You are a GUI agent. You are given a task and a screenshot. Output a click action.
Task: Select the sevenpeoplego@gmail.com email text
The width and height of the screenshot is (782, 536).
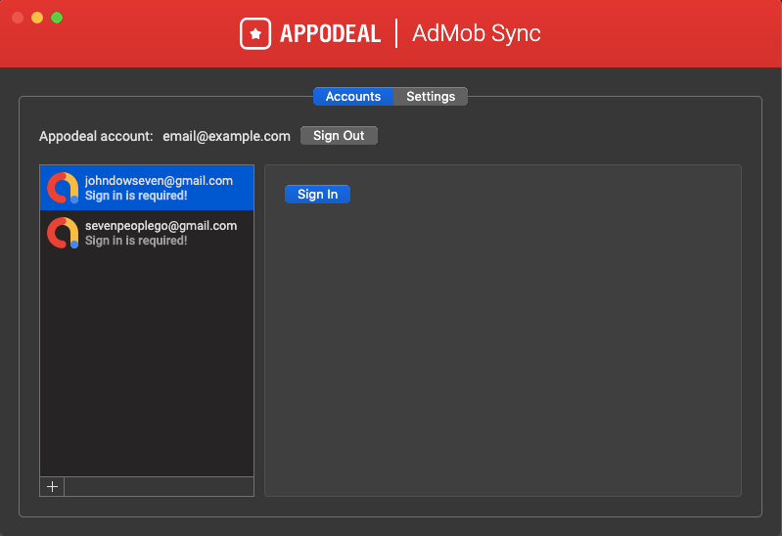161,226
